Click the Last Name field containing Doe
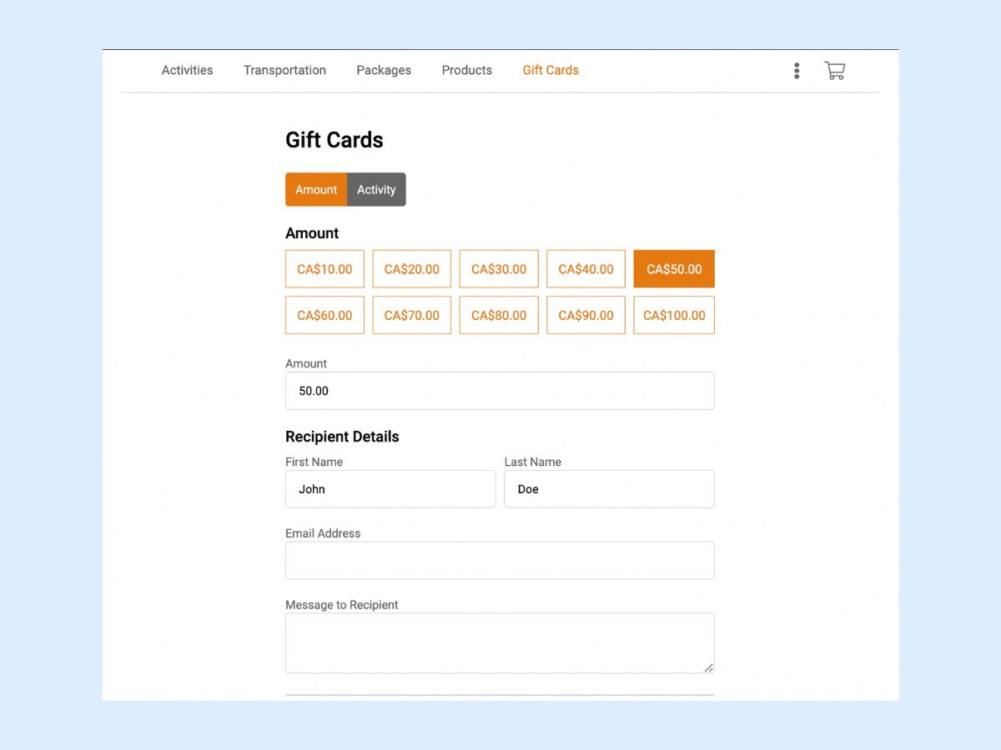Viewport: 1001px width, 750px height. coord(609,489)
